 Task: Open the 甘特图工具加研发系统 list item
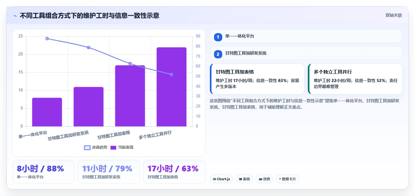coord(306,53)
